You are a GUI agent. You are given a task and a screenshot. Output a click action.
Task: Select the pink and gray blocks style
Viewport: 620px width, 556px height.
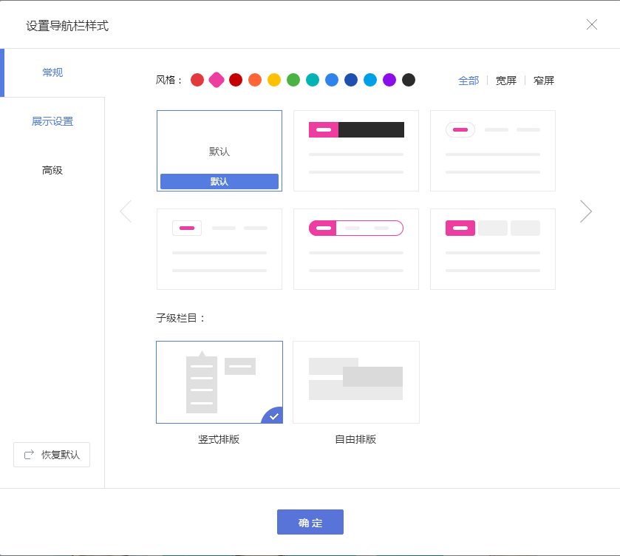click(x=493, y=249)
